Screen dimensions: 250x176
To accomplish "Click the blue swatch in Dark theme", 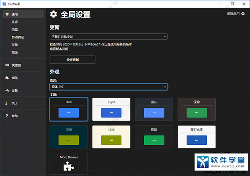I will pos(69,113).
